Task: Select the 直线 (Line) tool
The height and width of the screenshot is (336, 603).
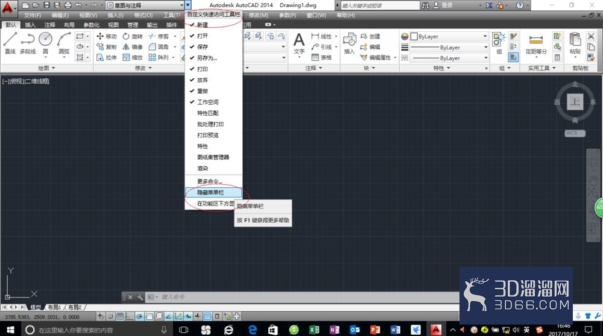Action: (x=10, y=42)
